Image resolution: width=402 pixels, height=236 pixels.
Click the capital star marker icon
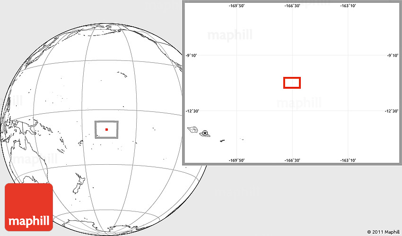pos(205,133)
